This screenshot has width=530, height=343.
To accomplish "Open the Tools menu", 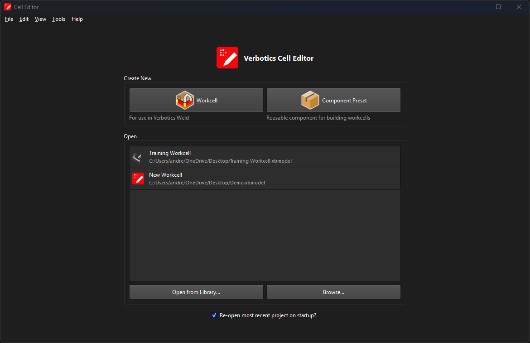I will click(x=58, y=19).
